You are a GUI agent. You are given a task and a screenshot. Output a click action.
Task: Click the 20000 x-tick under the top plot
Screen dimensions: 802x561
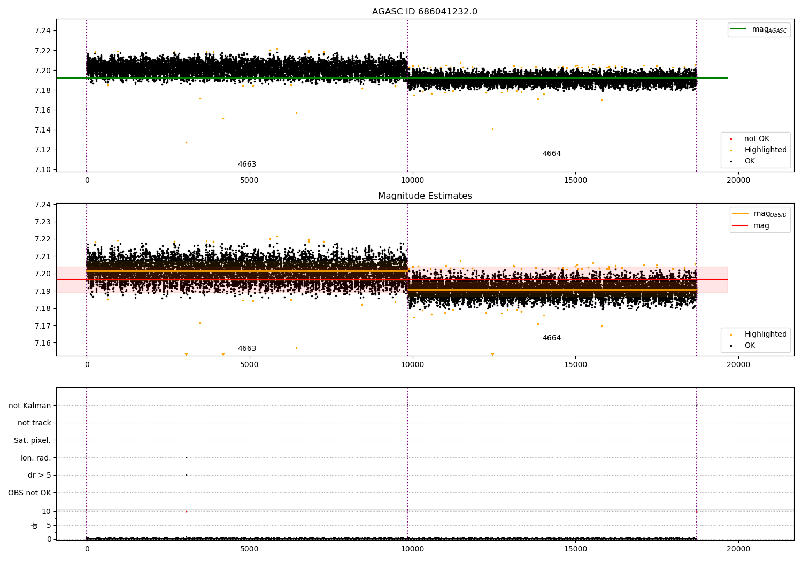(738, 181)
